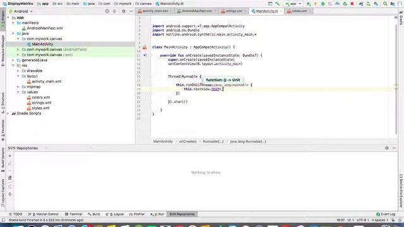Switch to the activity_main.xml editor tab
The width and height of the screenshot is (404, 227).
click(155, 11)
